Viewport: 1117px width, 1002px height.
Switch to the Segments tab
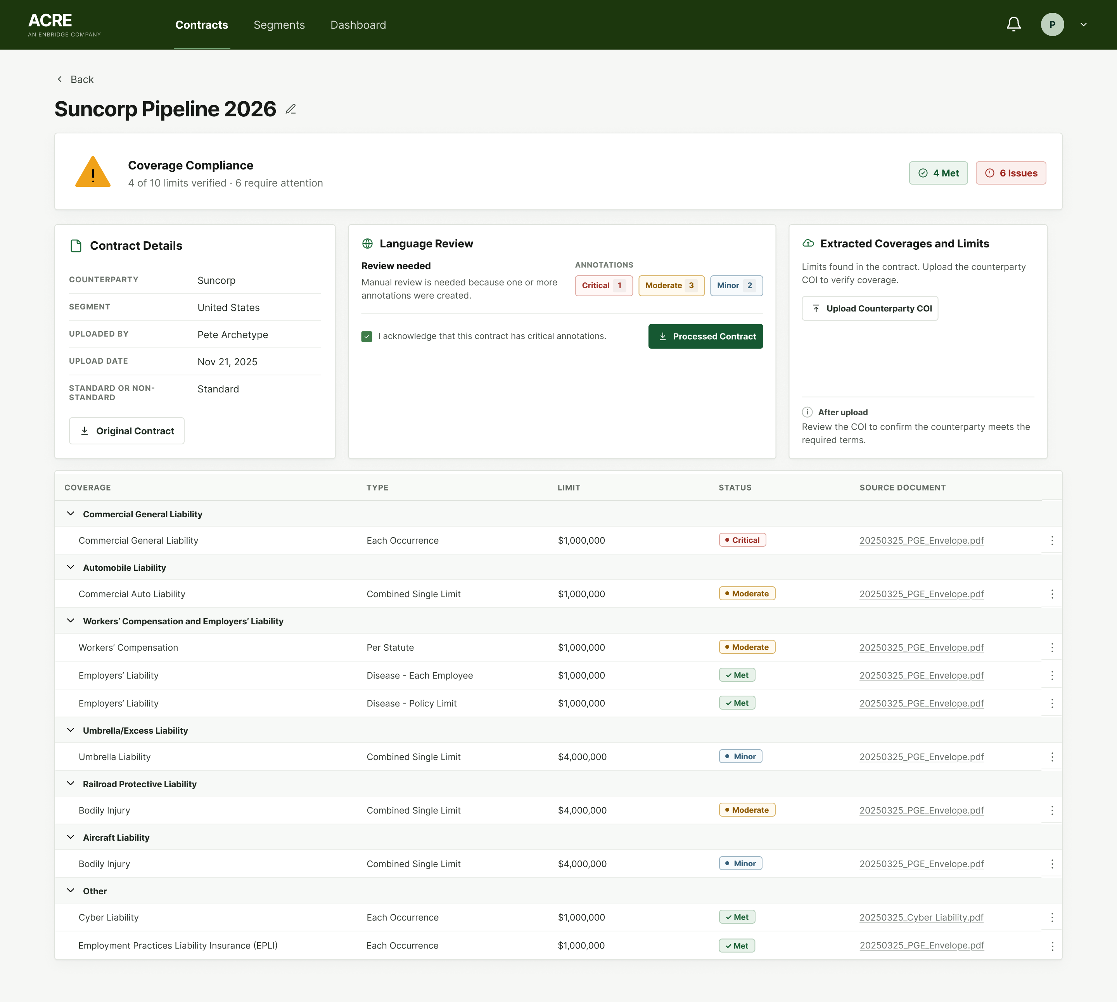[x=279, y=25]
